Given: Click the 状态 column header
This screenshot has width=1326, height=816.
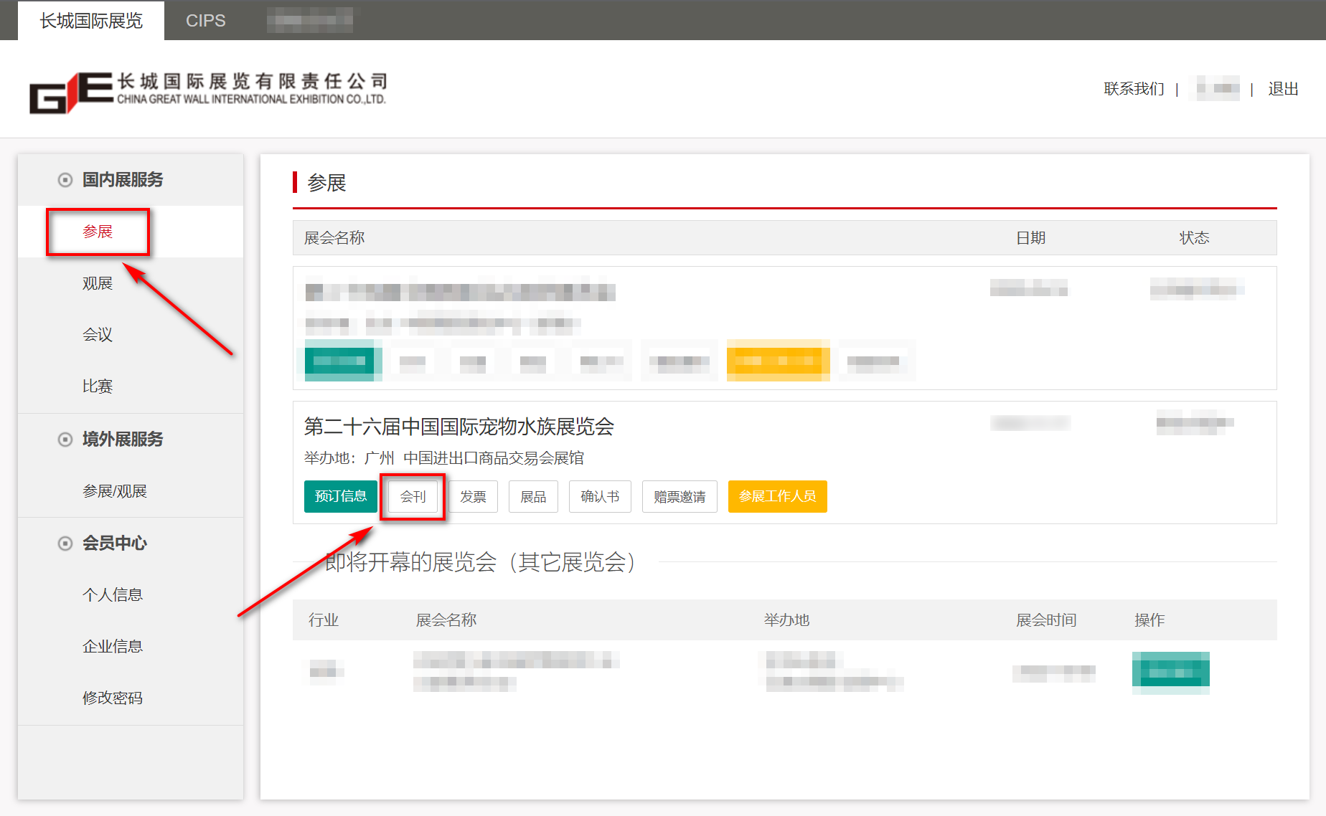Looking at the screenshot, I should [x=1194, y=238].
